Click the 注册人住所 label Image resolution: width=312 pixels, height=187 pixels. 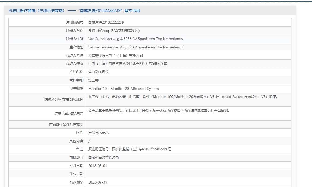coord(74,39)
